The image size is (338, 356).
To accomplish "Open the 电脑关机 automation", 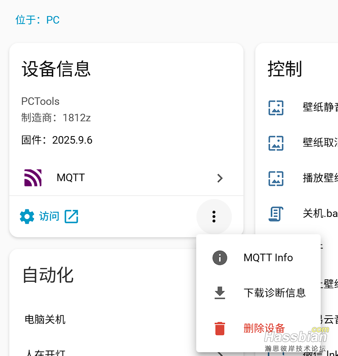I will coord(45,319).
